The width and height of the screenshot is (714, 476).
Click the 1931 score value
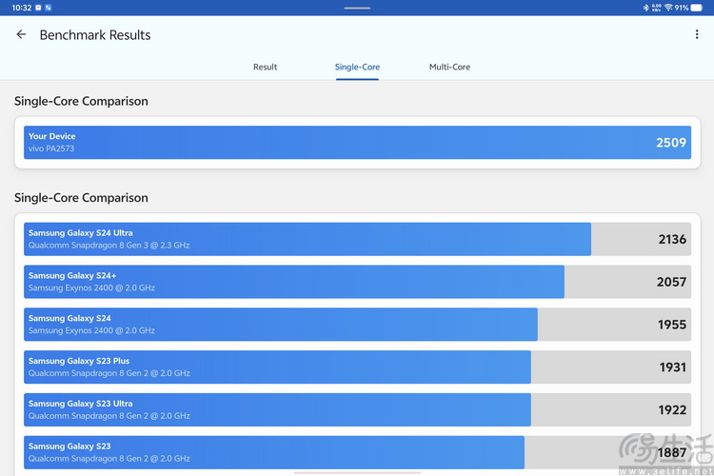[x=672, y=367]
